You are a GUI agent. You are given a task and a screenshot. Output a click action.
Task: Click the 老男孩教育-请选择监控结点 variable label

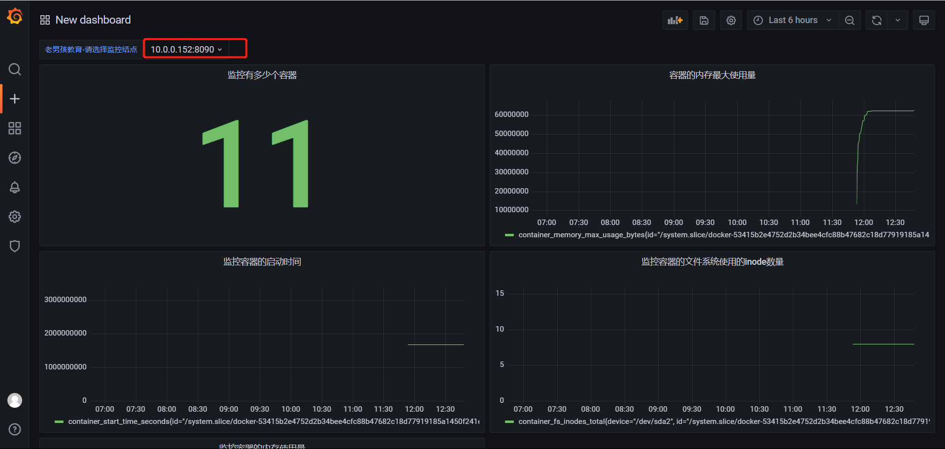coord(91,50)
